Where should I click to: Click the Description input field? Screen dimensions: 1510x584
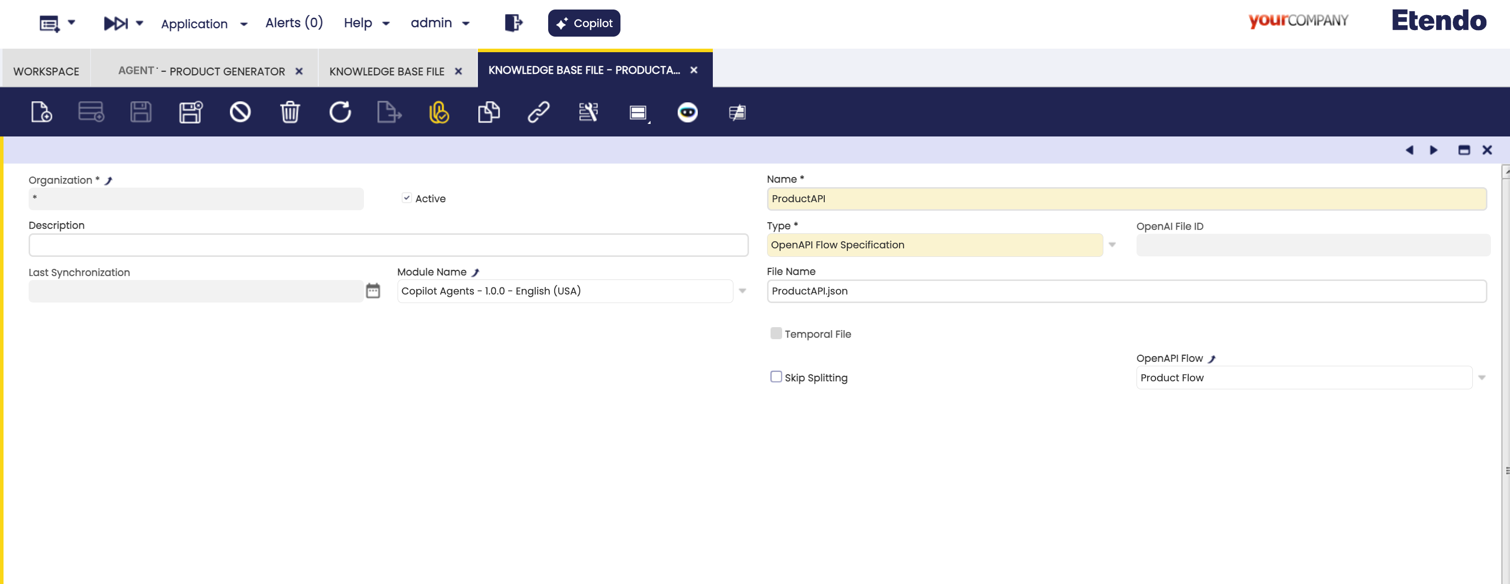point(388,245)
